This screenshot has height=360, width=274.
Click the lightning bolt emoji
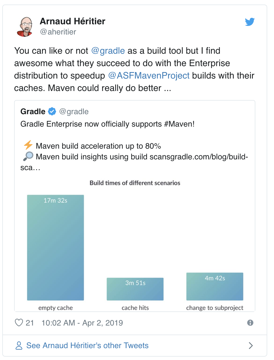[x=28, y=146]
